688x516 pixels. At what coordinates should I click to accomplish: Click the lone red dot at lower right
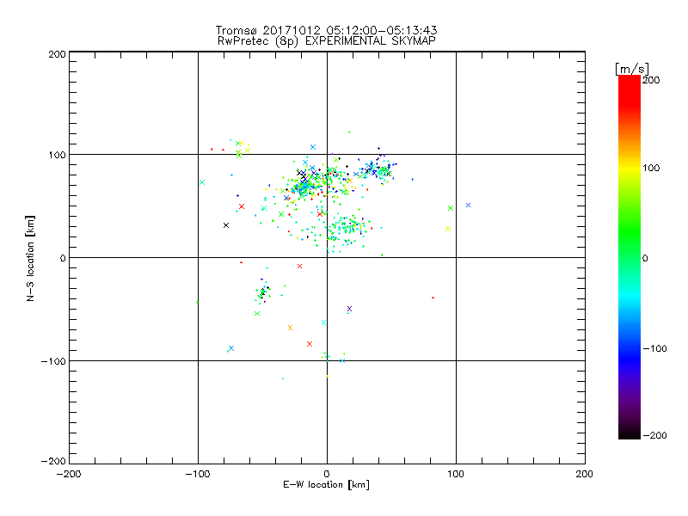(433, 298)
